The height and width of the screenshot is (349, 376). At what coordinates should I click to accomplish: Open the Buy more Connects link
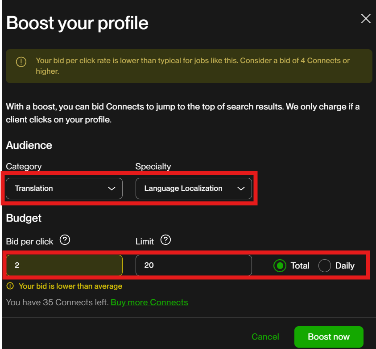[149, 302]
